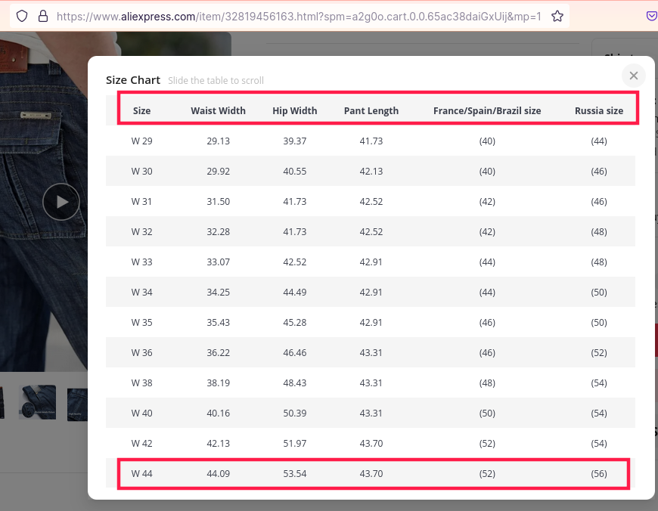Viewport: 658px width, 511px height.
Task: Open site security info via padlock icon
Action: [42, 16]
